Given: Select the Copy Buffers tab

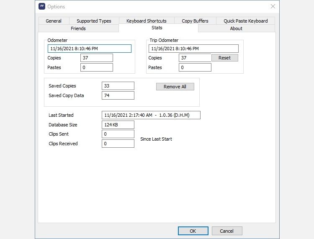Looking at the screenshot, I should [x=195, y=21].
